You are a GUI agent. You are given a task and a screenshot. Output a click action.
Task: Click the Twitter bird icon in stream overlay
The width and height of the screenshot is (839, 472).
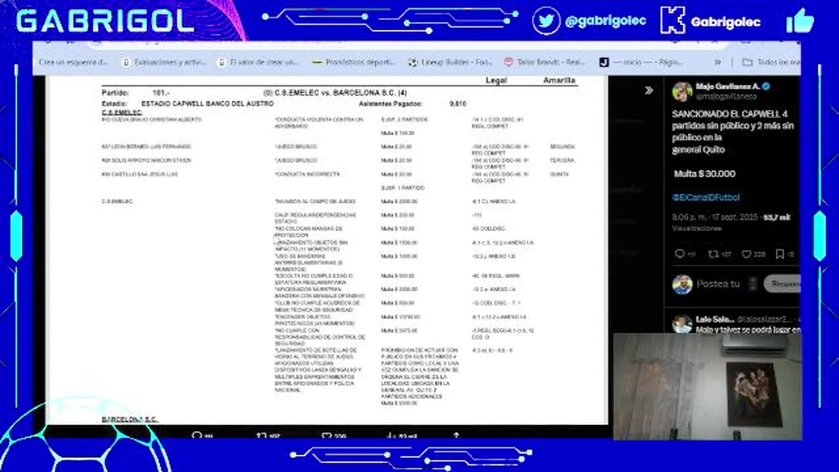point(546,20)
